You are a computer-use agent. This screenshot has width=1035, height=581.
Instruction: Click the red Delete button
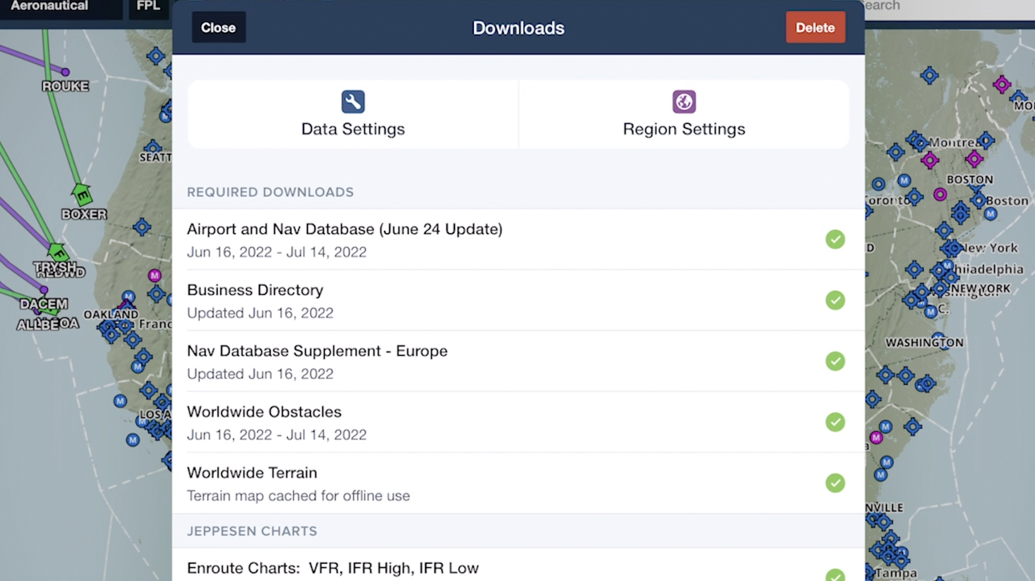point(815,27)
